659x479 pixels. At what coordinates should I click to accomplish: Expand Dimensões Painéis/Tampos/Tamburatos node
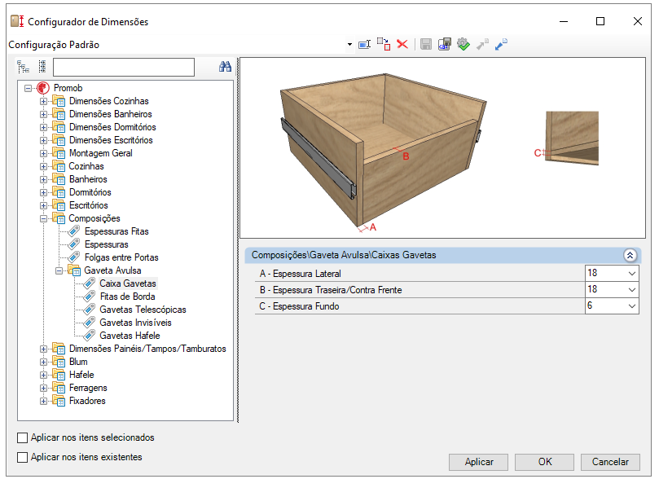pos(44,349)
